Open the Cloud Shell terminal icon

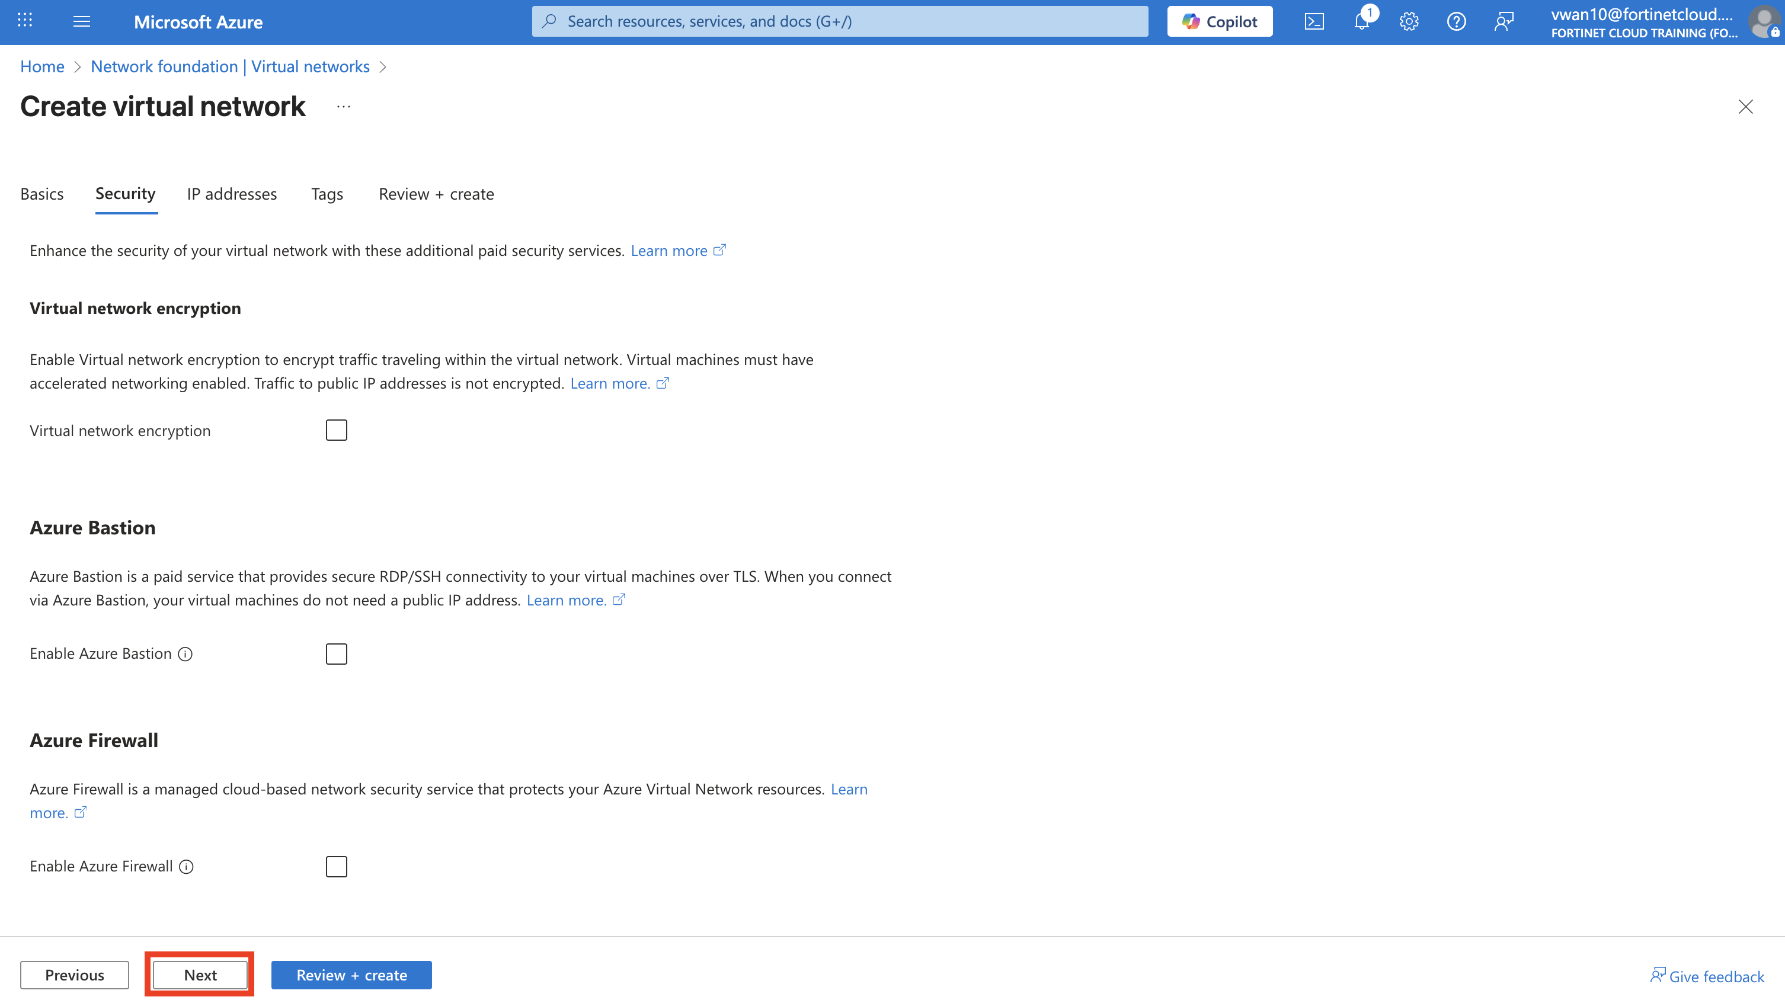point(1314,21)
